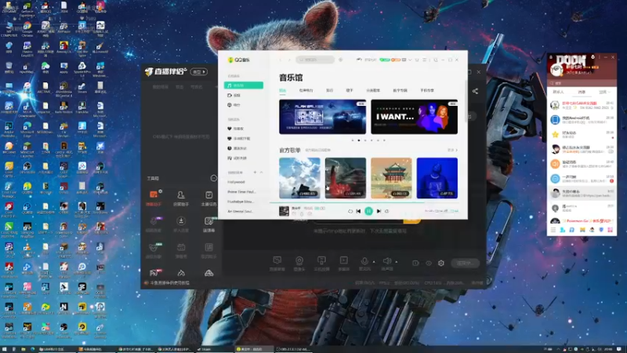
Task: Open the current song's album art thumbnail
Action: tap(284, 210)
